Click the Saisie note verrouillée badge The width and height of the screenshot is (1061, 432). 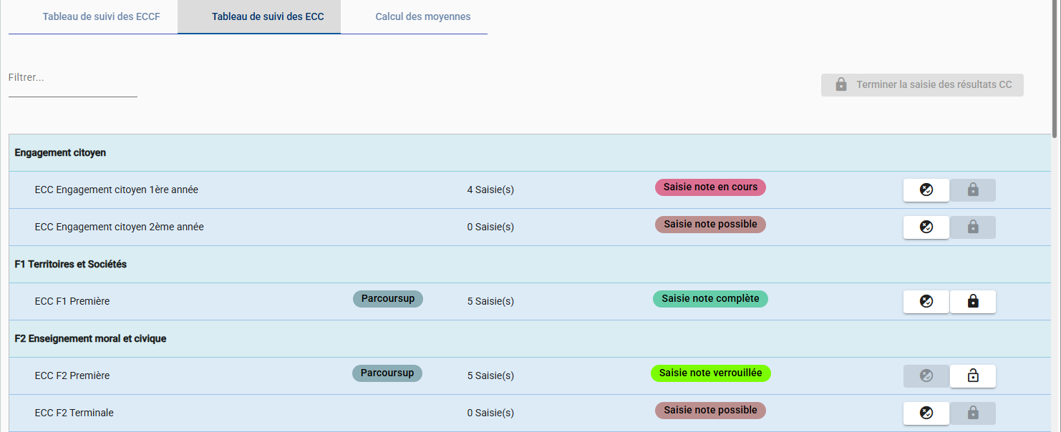coord(711,373)
